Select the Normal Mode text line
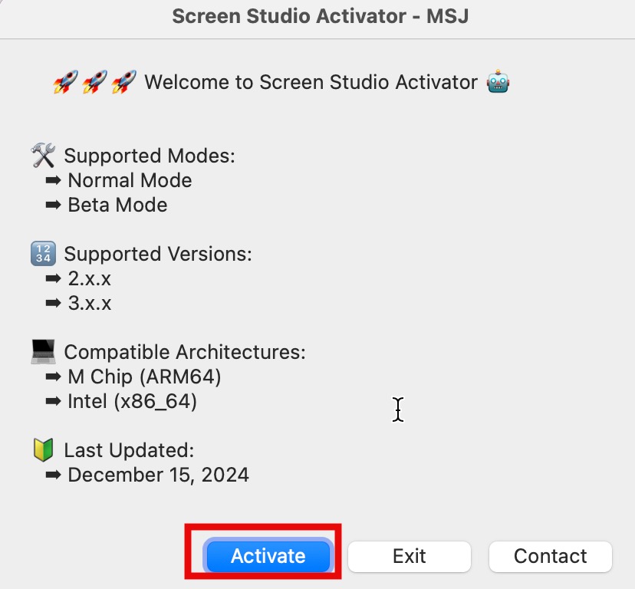 130,181
